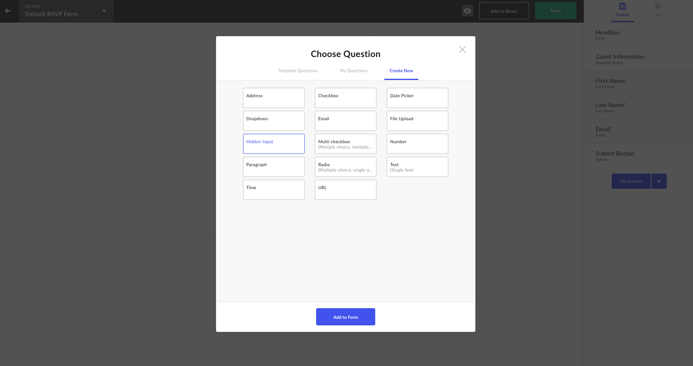Viewport: 693px width, 366px height.
Task: Choose the Dropdown question type
Action: click(274, 121)
